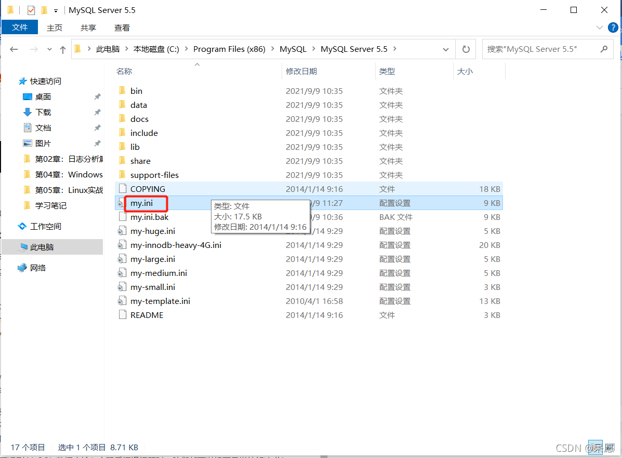Select the my-huge.ini file icon
Viewport: 622px width, 458px height.
pyautogui.click(x=122, y=231)
